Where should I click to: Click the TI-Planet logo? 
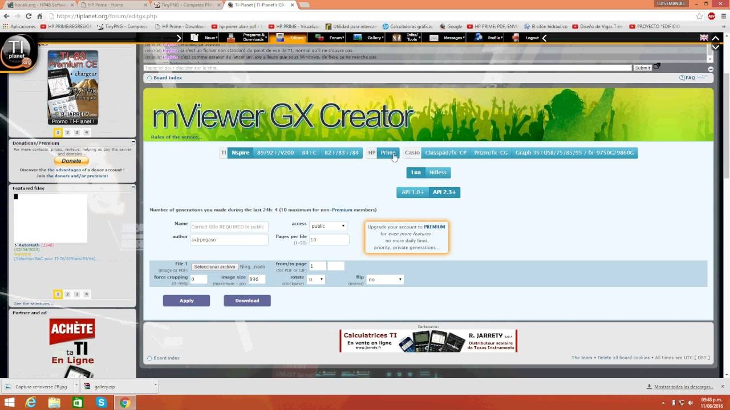[18, 54]
